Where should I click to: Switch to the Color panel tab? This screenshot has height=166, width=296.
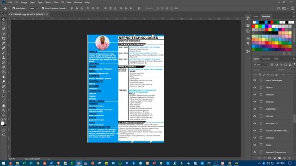256,17
